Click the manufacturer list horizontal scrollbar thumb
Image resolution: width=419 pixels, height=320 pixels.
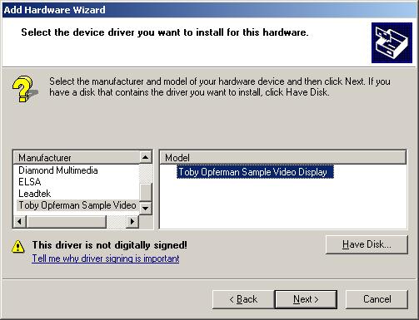pos(67,221)
